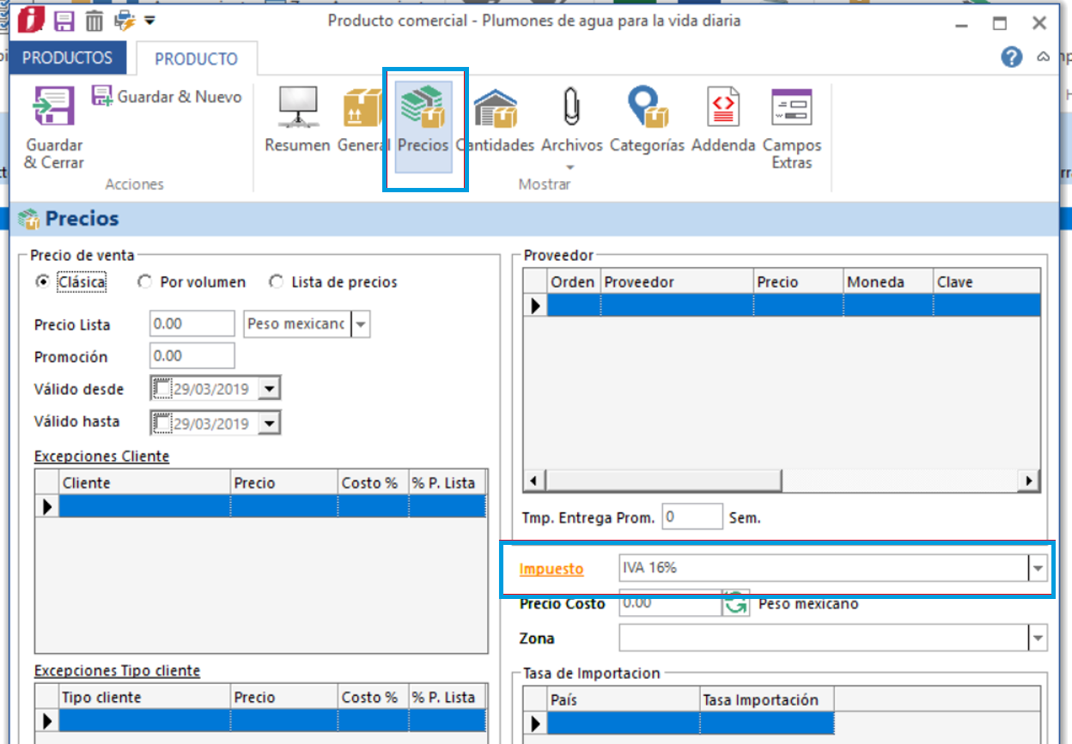Screen dimensions: 1072x744
Task: Click the Guardar & Cerrar icon
Action: (52, 107)
